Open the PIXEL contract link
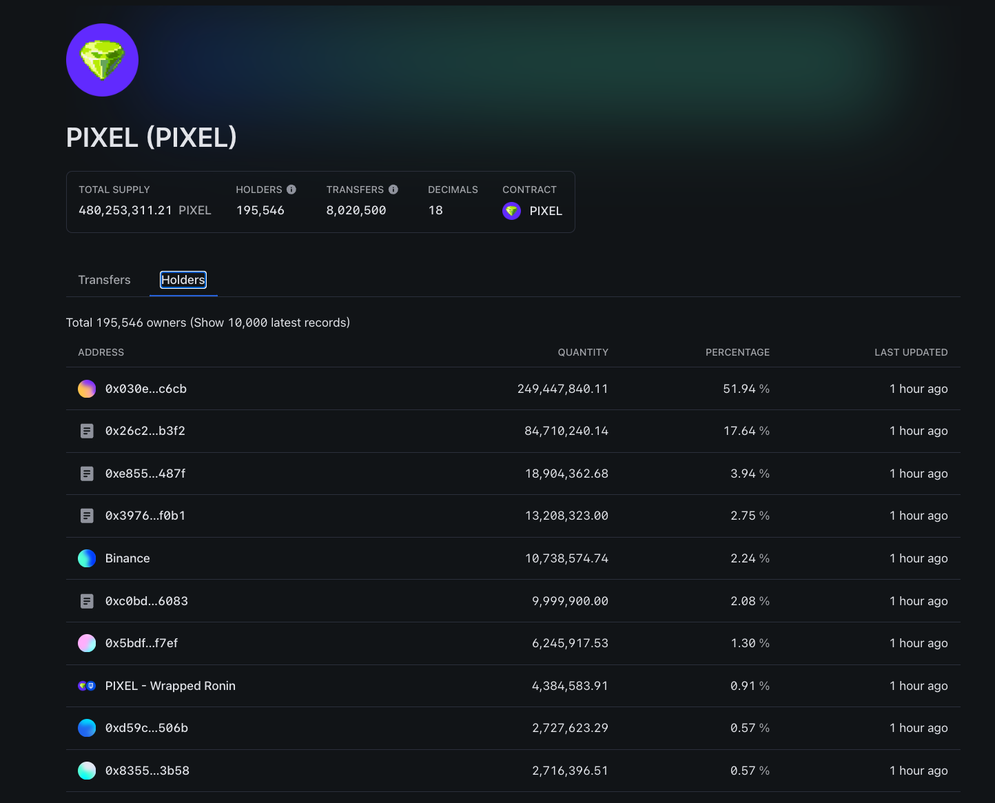 click(x=546, y=211)
